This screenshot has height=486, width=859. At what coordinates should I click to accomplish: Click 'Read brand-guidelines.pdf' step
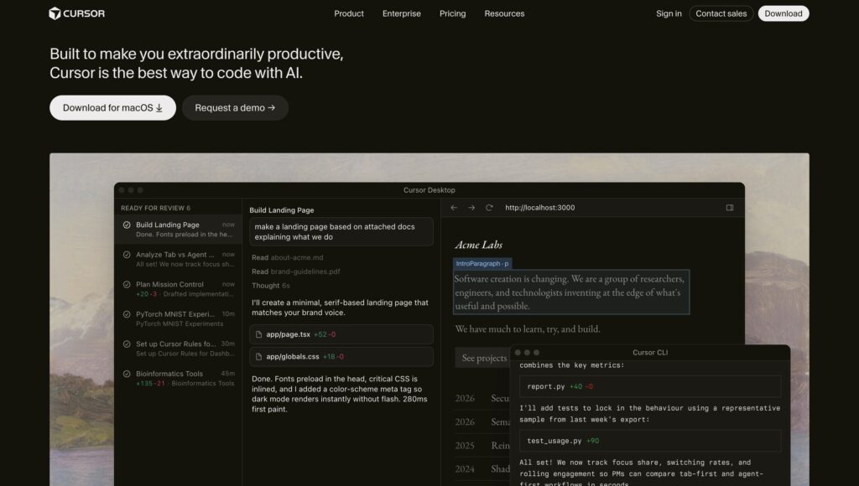click(296, 271)
